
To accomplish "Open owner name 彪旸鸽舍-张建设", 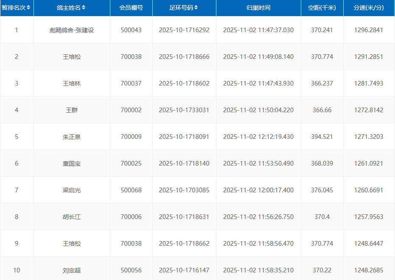I will (72, 30).
